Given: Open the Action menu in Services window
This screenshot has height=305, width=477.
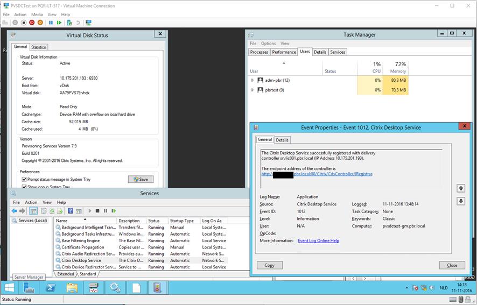Looking at the screenshot, I should 31,202.
